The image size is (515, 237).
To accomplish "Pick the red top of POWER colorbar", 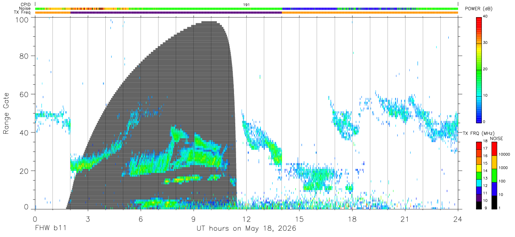I will (x=479, y=20).
